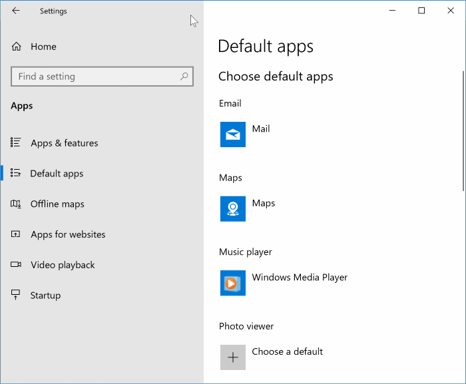The image size is (466, 384).
Task: Select Default apps in sidebar
Action: pos(57,174)
